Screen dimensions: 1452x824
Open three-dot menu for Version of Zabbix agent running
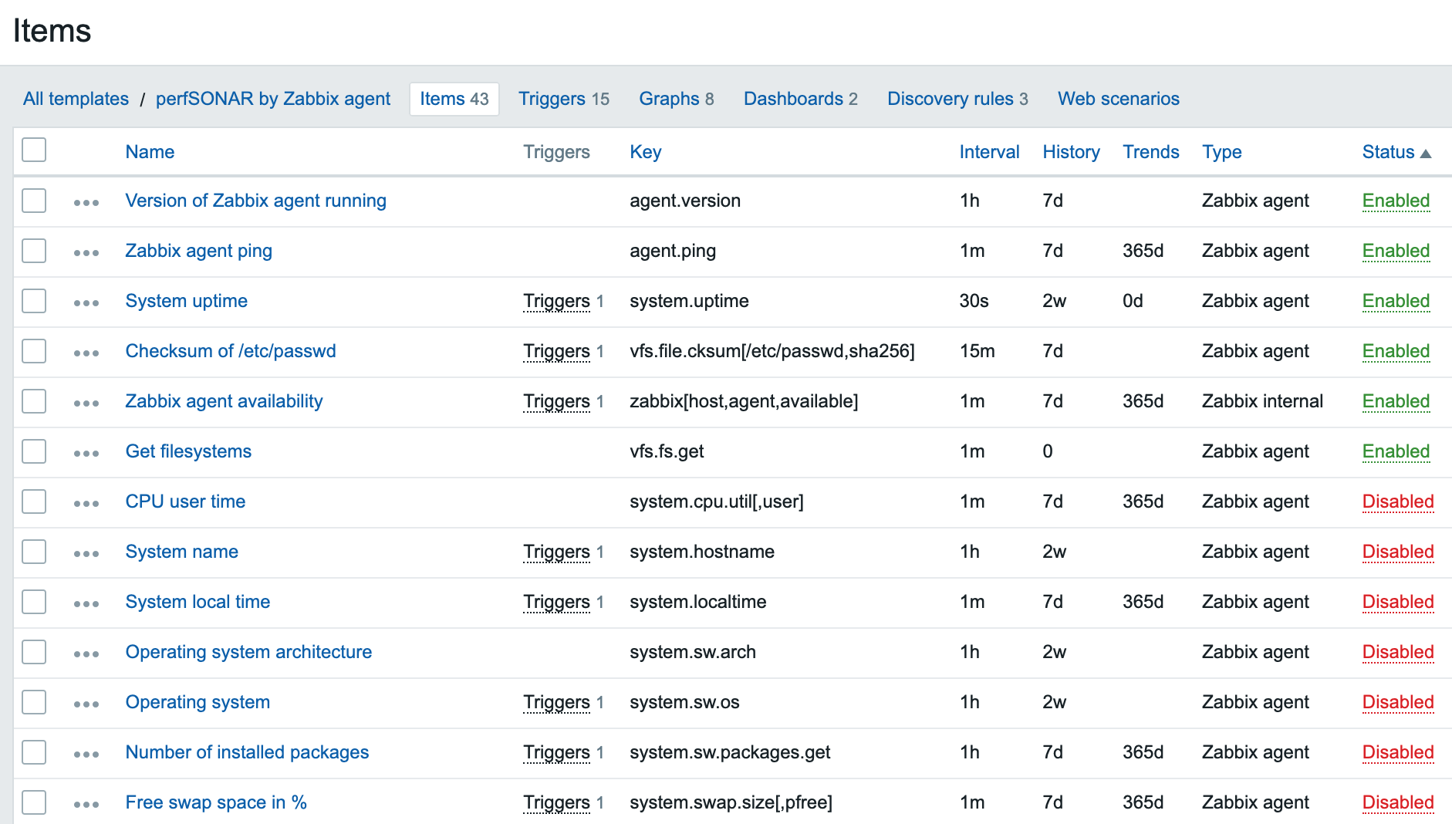(x=86, y=202)
